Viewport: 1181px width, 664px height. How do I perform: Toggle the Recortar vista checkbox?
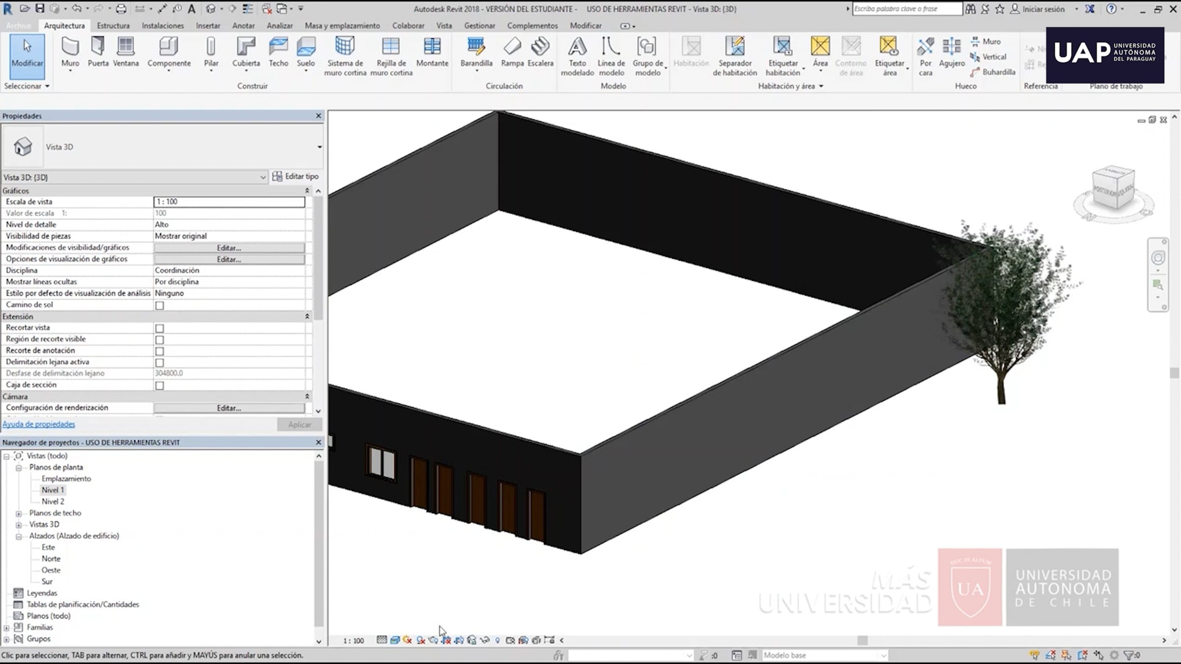[x=159, y=328]
